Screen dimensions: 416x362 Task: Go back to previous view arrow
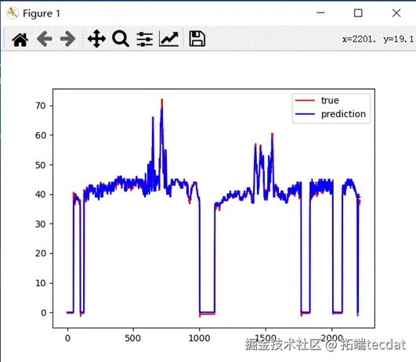click(45, 38)
